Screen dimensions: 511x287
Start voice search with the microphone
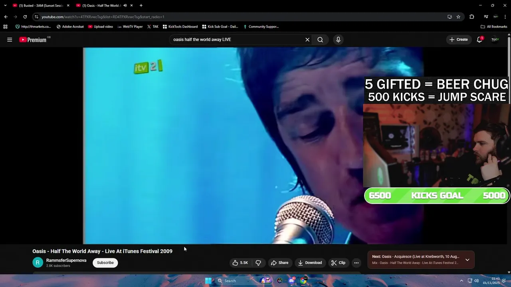[x=338, y=39]
